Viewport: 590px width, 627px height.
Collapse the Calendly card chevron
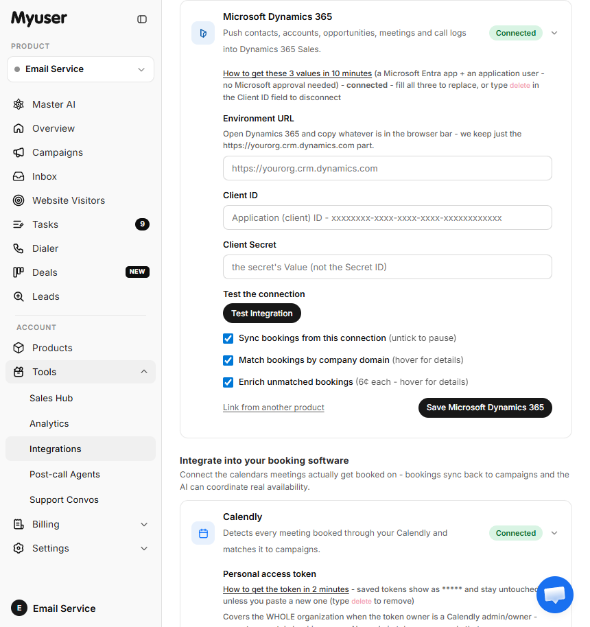(554, 533)
